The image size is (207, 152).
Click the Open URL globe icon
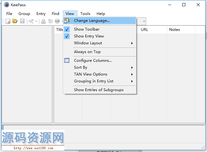57,21
